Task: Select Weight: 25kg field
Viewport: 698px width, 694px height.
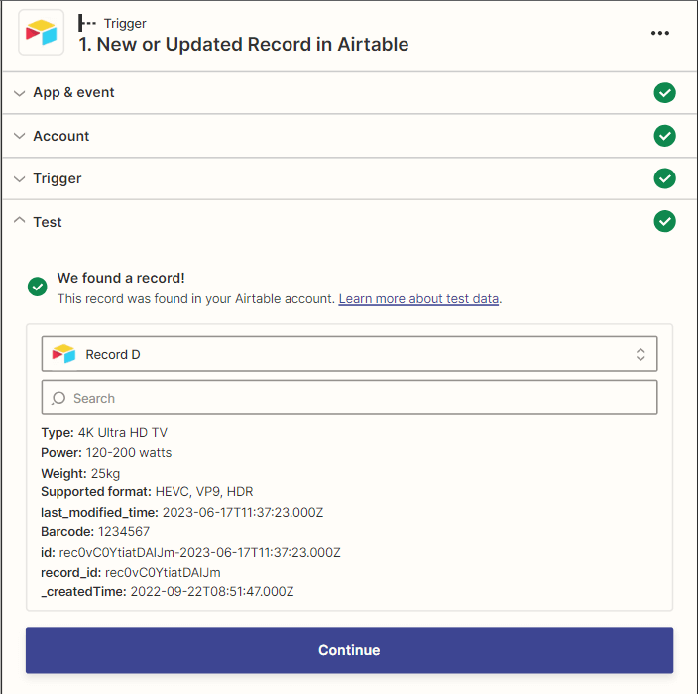Action: click(x=80, y=473)
